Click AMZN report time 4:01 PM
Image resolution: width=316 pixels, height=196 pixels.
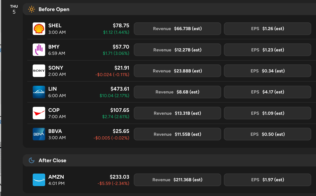(57, 184)
